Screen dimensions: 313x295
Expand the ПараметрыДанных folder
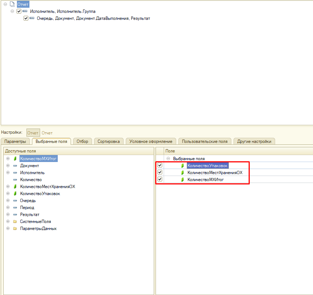click(x=8, y=229)
